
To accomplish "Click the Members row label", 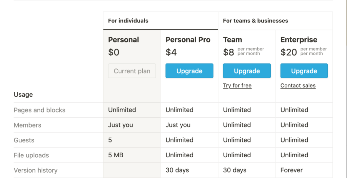I will pos(27,125).
